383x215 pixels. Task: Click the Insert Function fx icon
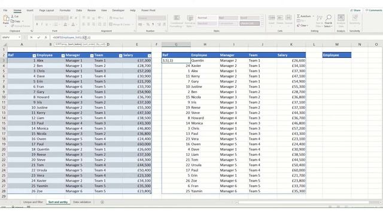(45, 38)
